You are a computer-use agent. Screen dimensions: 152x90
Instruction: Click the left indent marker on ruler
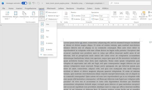[x=63, y=25]
